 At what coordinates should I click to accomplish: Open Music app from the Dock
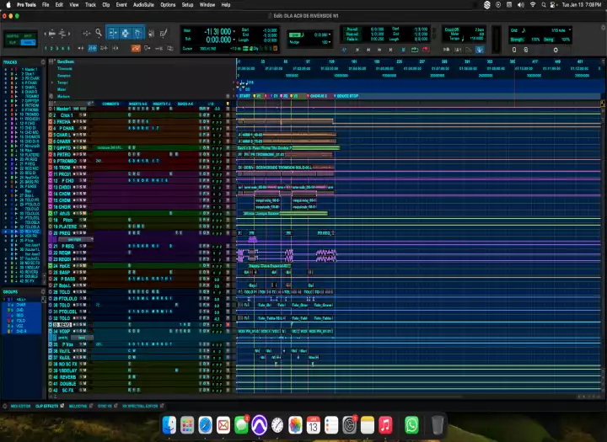pyautogui.click(x=385, y=425)
